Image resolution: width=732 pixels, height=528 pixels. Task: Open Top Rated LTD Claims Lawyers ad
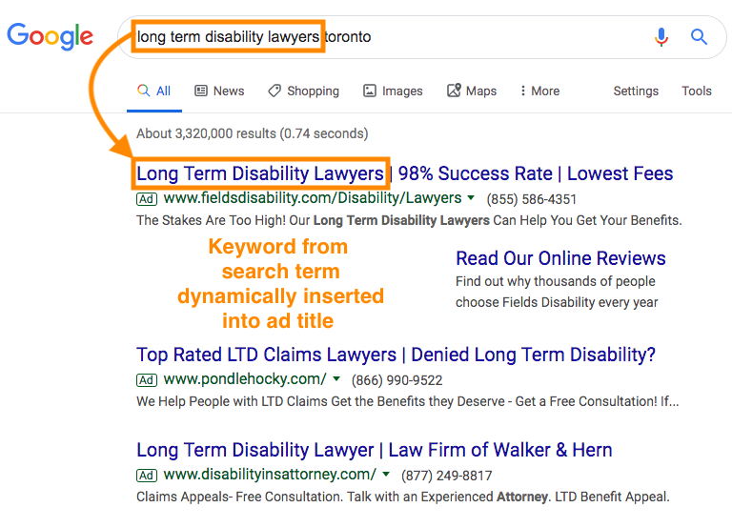click(x=396, y=355)
